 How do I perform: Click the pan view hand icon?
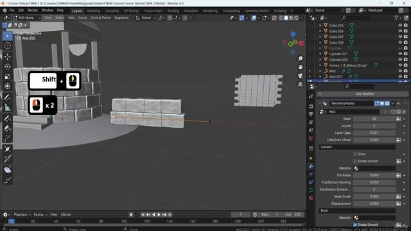click(x=300, y=67)
